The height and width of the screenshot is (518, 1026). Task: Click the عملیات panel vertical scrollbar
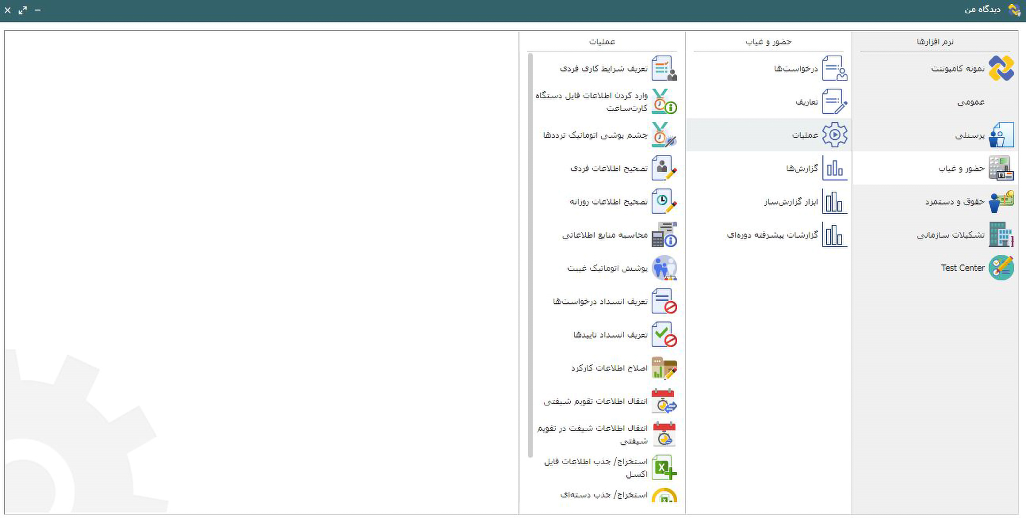click(x=530, y=255)
